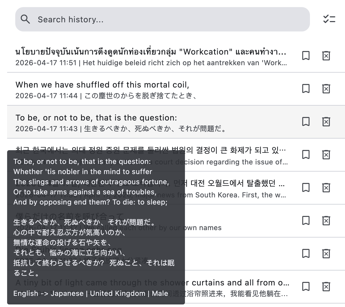The image size is (345, 307).
Task: Select the 'To be, or not to be' row title
Action: (96, 118)
